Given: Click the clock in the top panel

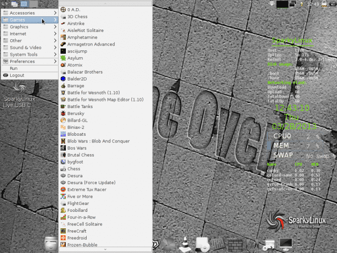Looking at the screenshot, I should [313, 4].
